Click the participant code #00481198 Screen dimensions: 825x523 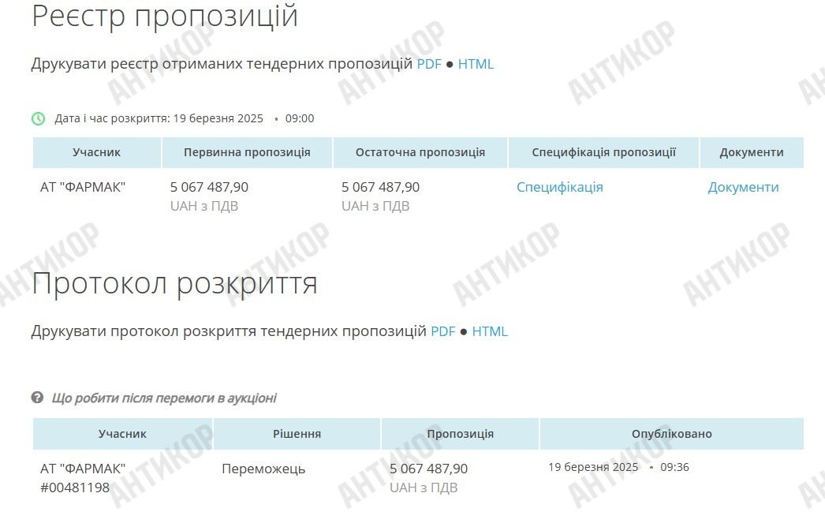point(75,488)
